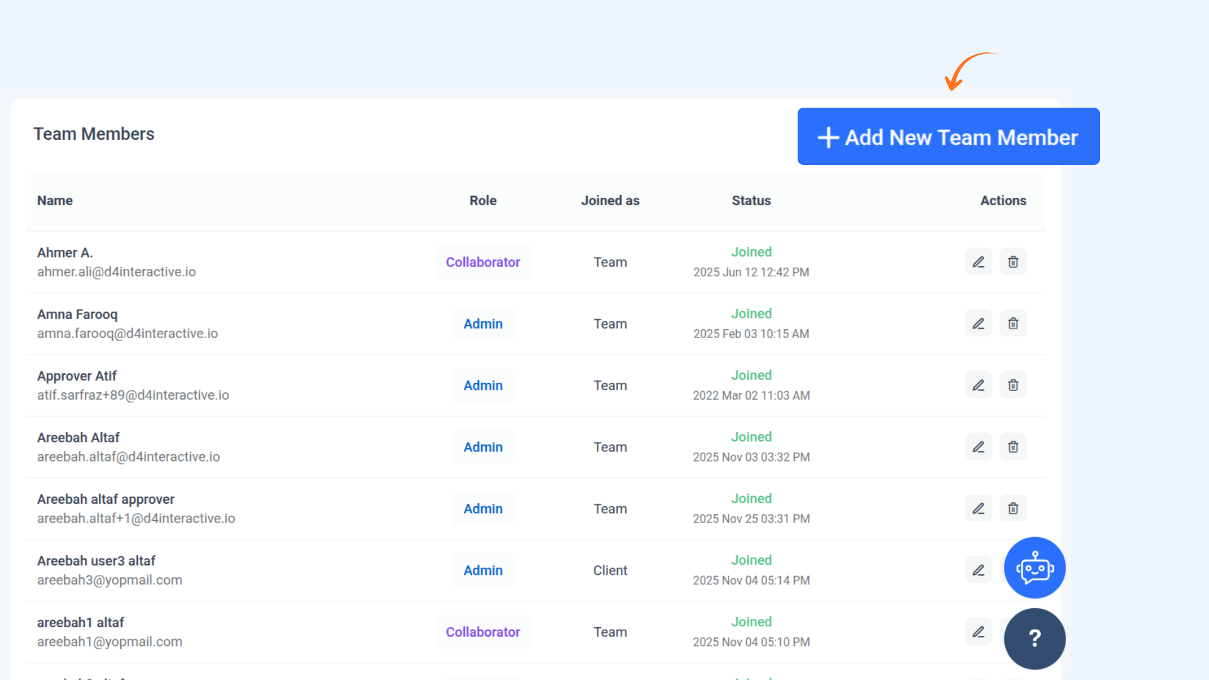Edit Approver Atif's record
This screenshot has height=680, width=1209.
pos(979,385)
